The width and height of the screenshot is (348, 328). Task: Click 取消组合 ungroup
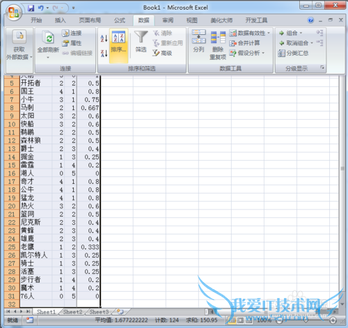point(294,43)
